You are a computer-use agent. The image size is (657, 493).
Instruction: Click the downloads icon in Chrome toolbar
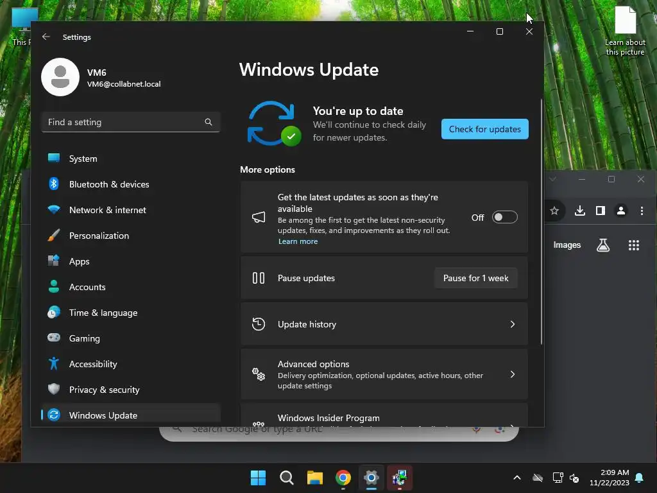pyautogui.click(x=580, y=211)
